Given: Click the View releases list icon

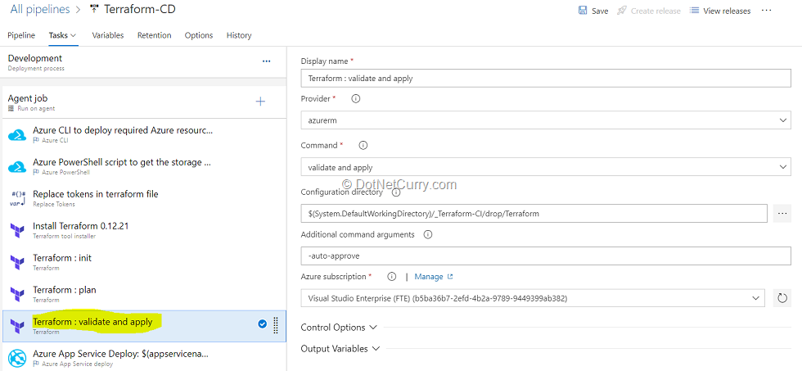Looking at the screenshot, I should pos(694,10).
